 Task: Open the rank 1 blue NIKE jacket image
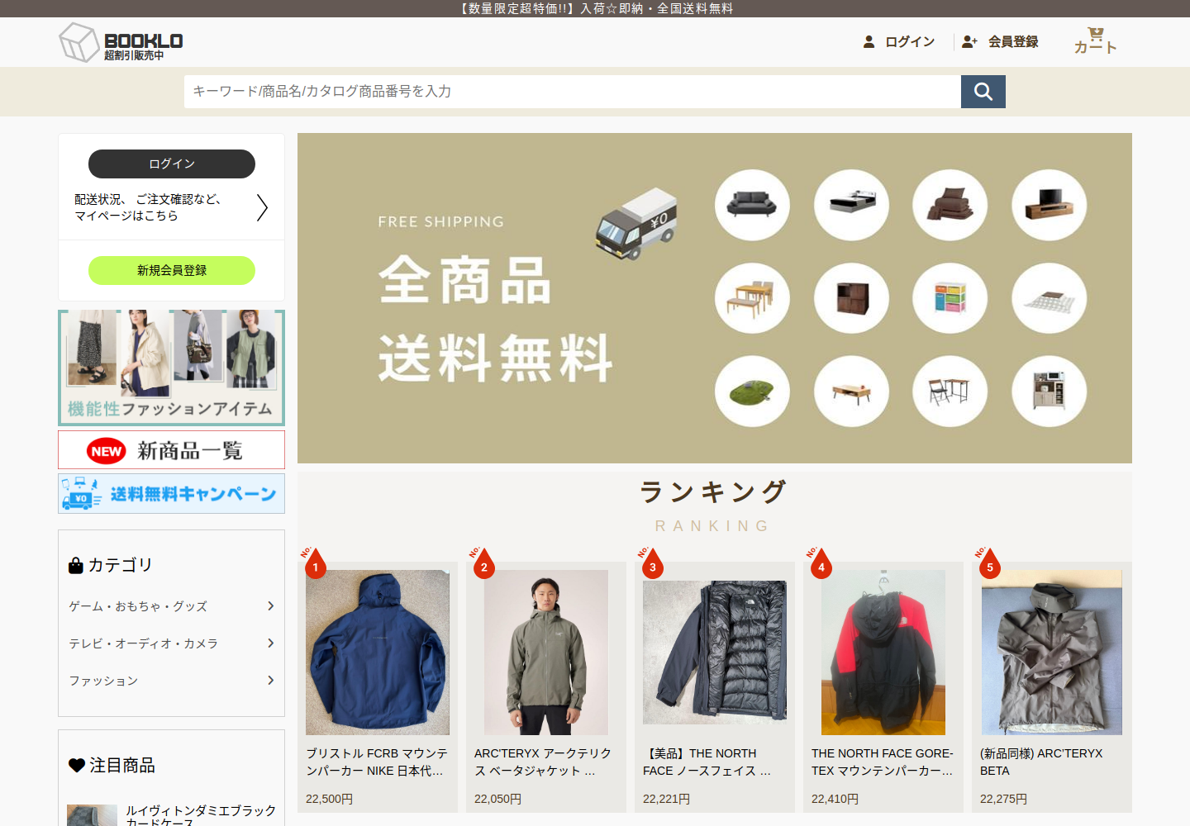click(378, 653)
